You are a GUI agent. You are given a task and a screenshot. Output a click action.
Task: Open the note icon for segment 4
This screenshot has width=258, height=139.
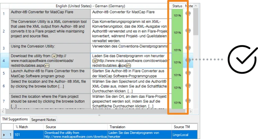188,60
